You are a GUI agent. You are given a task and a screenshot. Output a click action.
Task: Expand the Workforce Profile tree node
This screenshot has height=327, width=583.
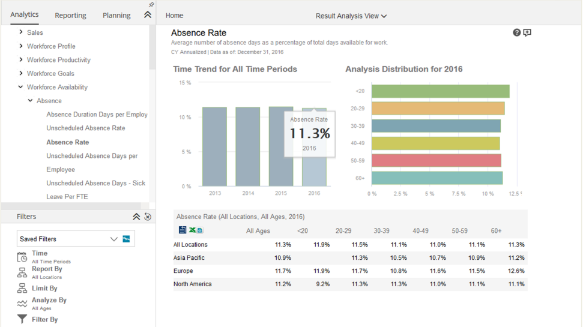tap(21, 46)
